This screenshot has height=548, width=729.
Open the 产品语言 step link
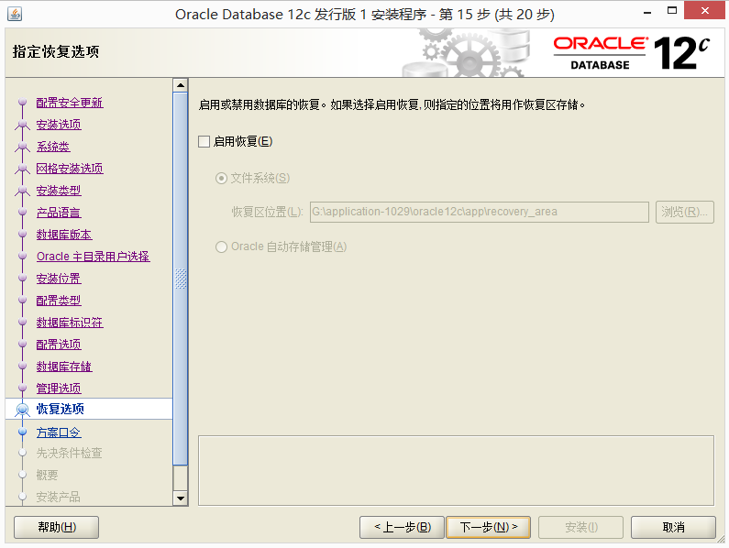59,213
